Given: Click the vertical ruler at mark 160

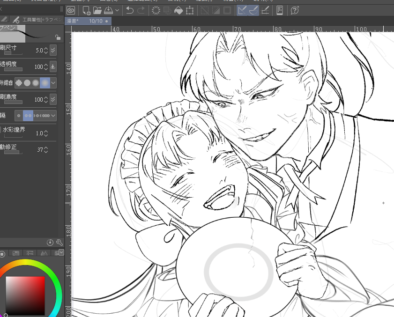Looking at the screenshot, I should (68, 150).
